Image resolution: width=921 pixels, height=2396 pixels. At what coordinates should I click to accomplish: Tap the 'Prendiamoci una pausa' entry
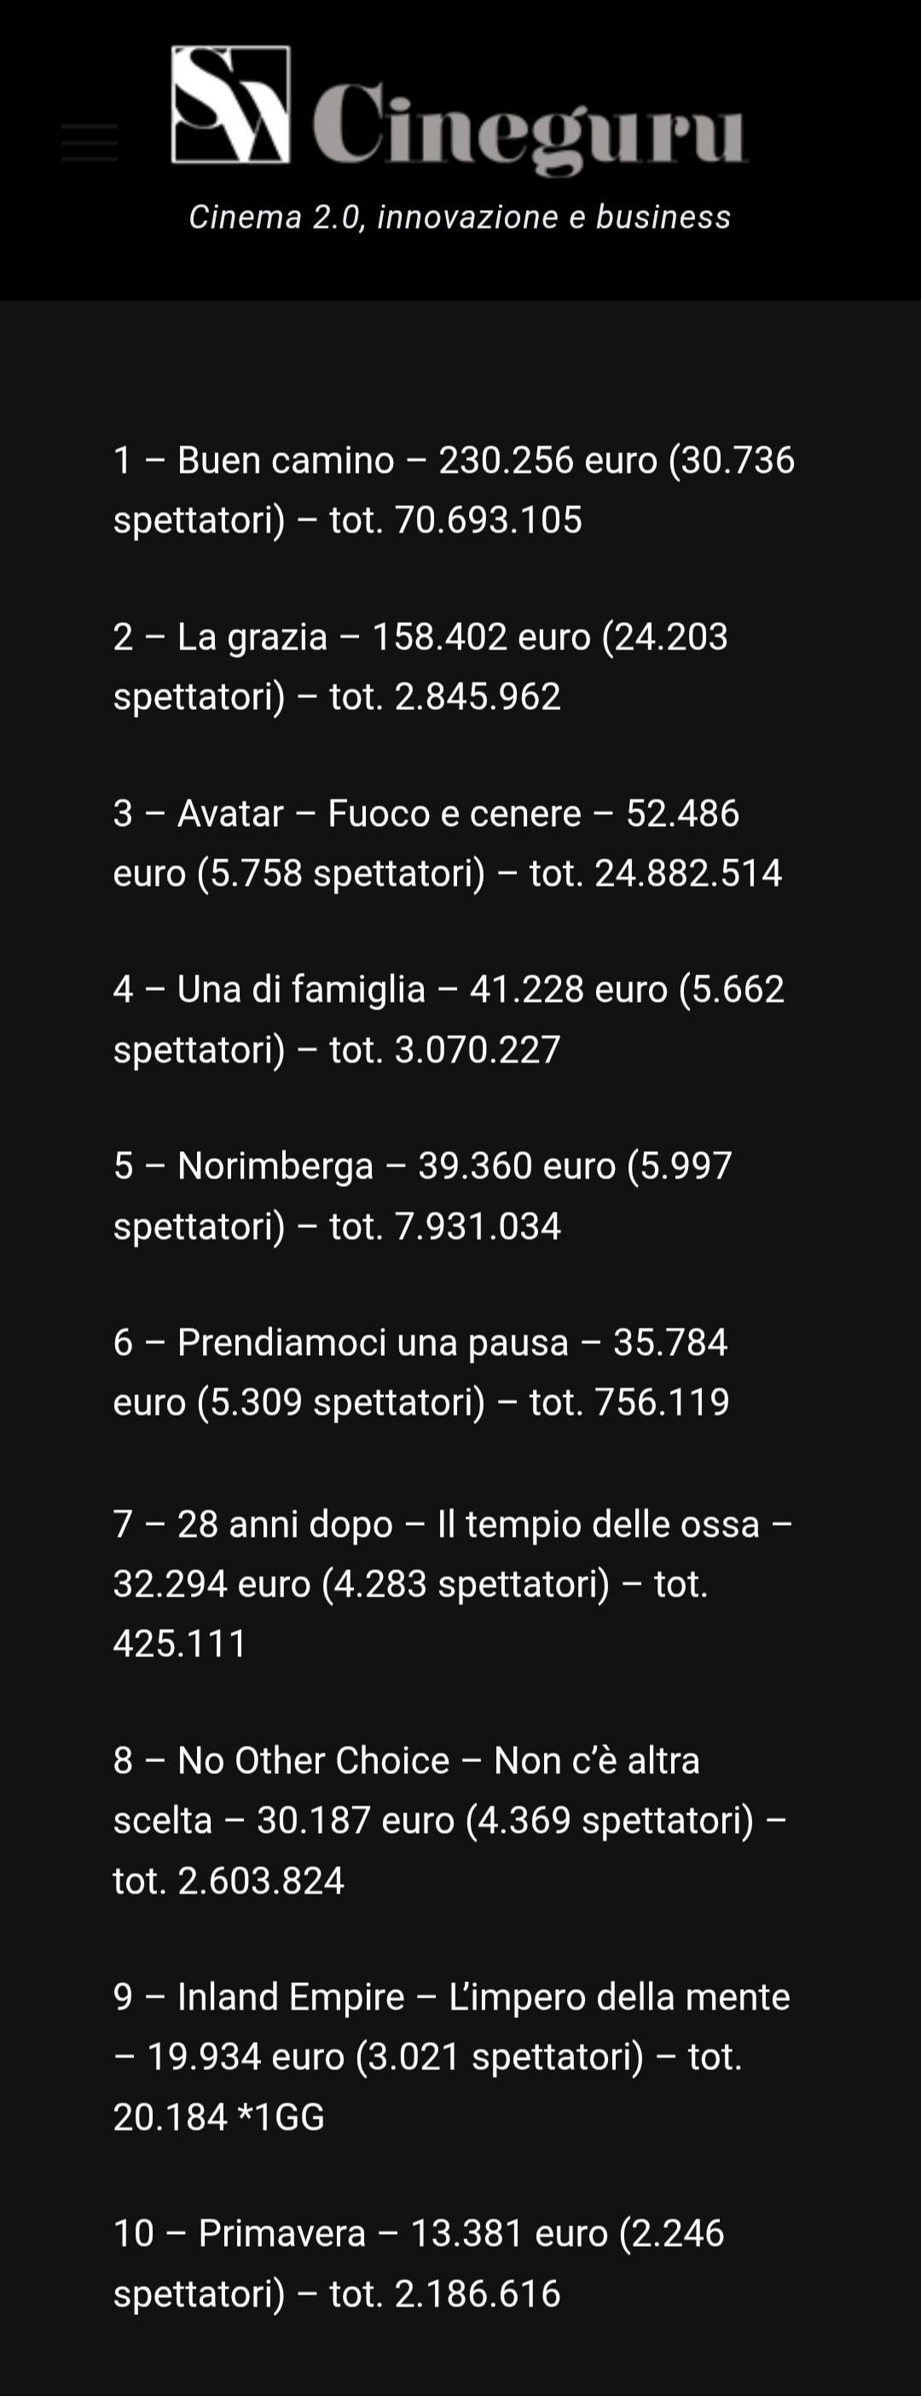(x=372, y=1342)
